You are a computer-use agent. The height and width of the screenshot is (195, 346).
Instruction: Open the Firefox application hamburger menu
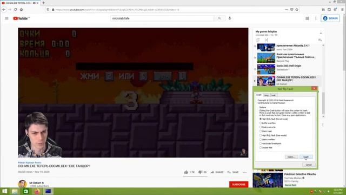pyautogui.click(x=342, y=10)
